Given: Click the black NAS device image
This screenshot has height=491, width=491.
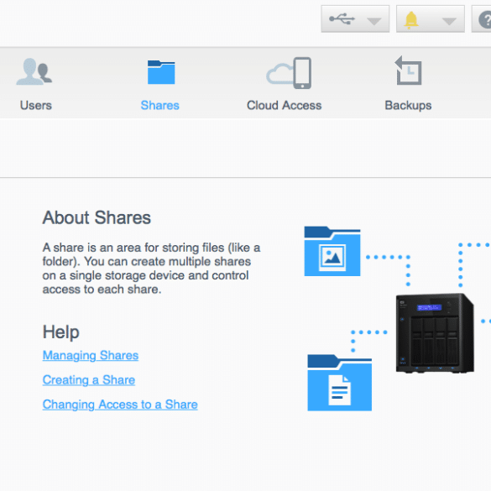Looking at the screenshot, I should coord(435,333).
